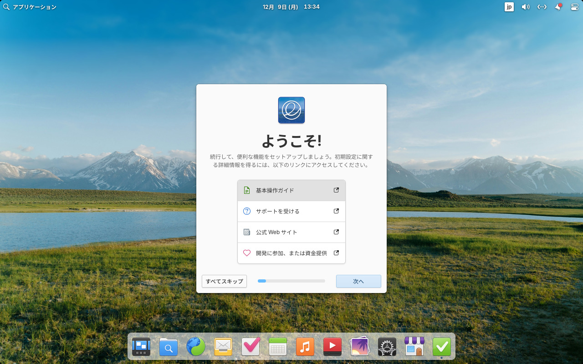Switch keyboard layout via the jp indicator
Image resolution: width=583 pixels, height=364 pixels.
[x=509, y=7]
